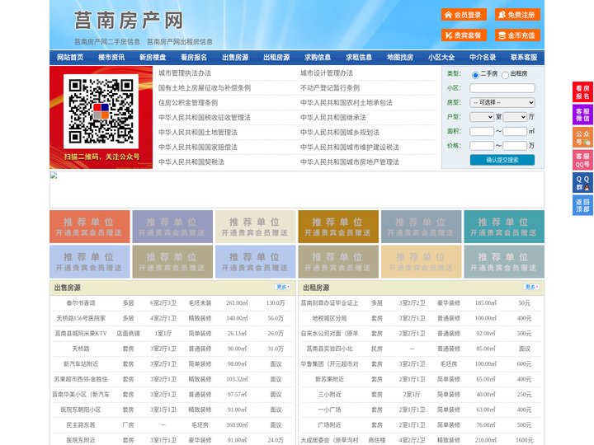Click the maximum 面积 input field
Viewport: 594px width, 445px height.
(515, 131)
